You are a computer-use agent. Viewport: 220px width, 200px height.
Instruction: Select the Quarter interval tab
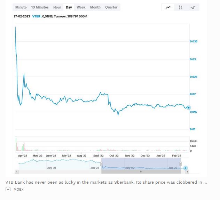[x=111, y=7]
